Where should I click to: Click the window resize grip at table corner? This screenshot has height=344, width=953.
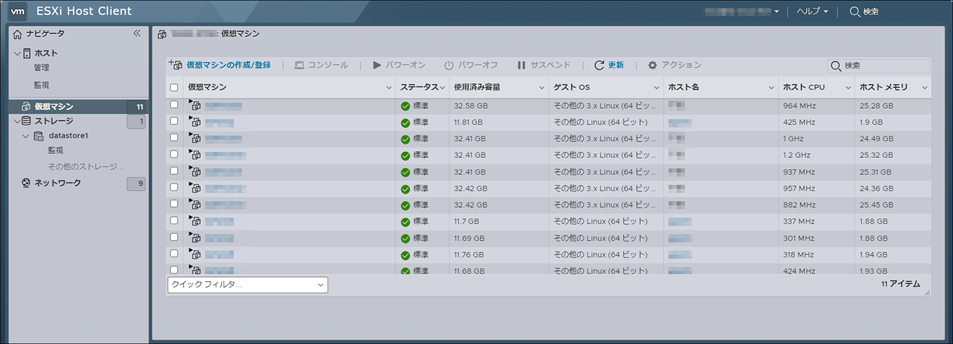(x=928, y=293)
